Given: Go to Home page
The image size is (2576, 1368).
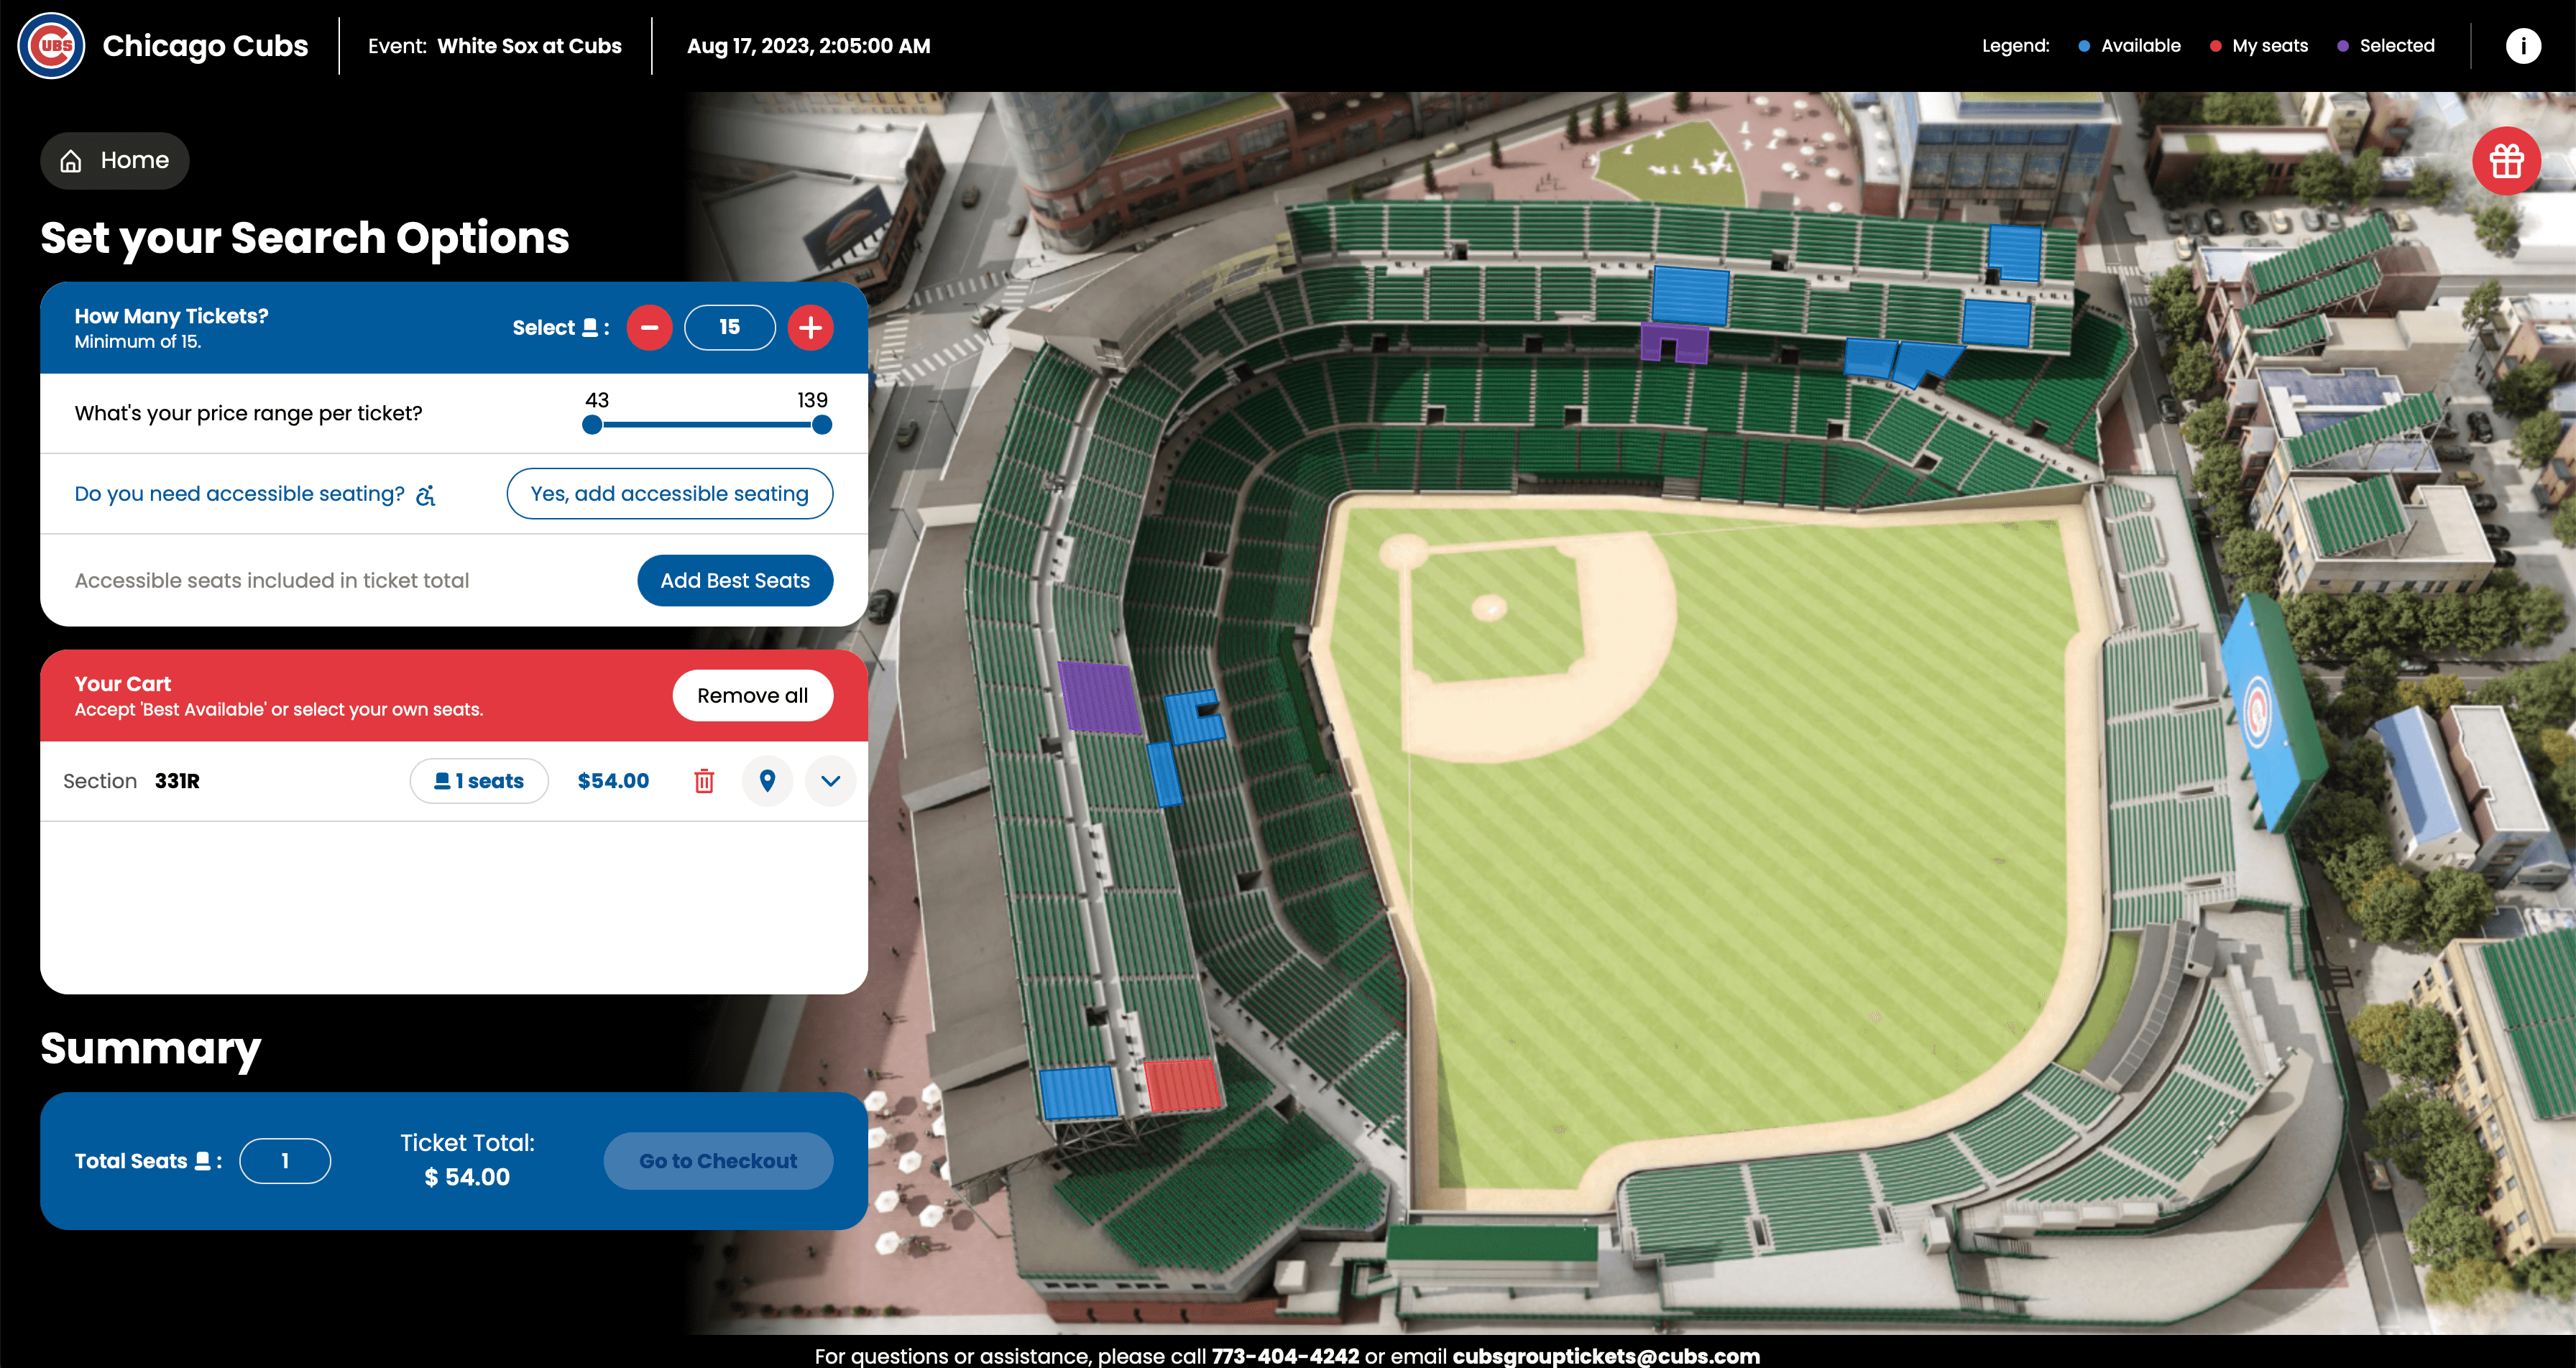Looking at the screenshot, I should (115, 161).
